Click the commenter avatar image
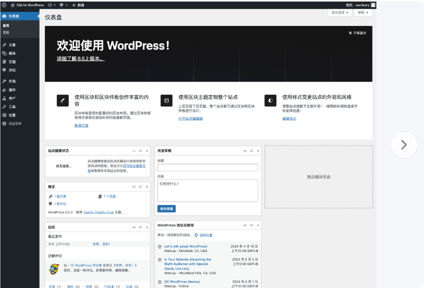This screenshot has height=288, width=424. (x=54, y=269)
